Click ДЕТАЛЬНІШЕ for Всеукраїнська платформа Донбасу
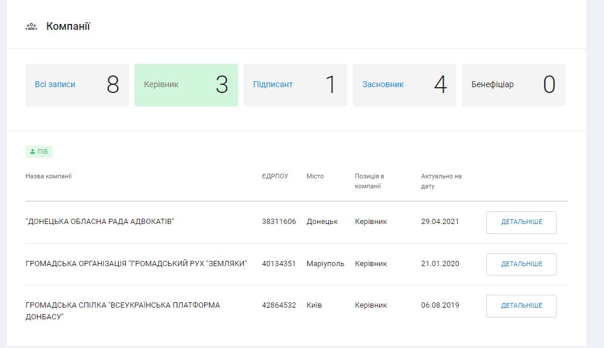Screen dimensions: 604x348 [521, 306]
